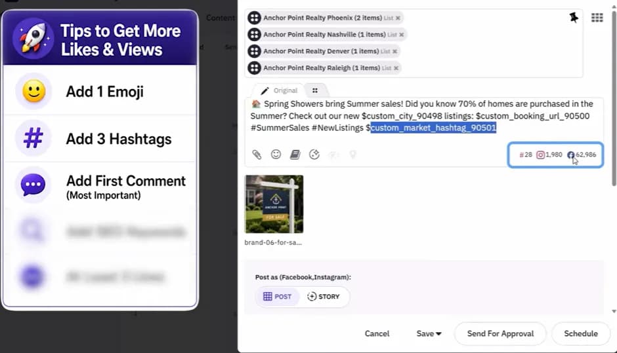Click the Nashville list group icon
The height and width of the screenshot is (353, 617).
(x=254, y=35)
